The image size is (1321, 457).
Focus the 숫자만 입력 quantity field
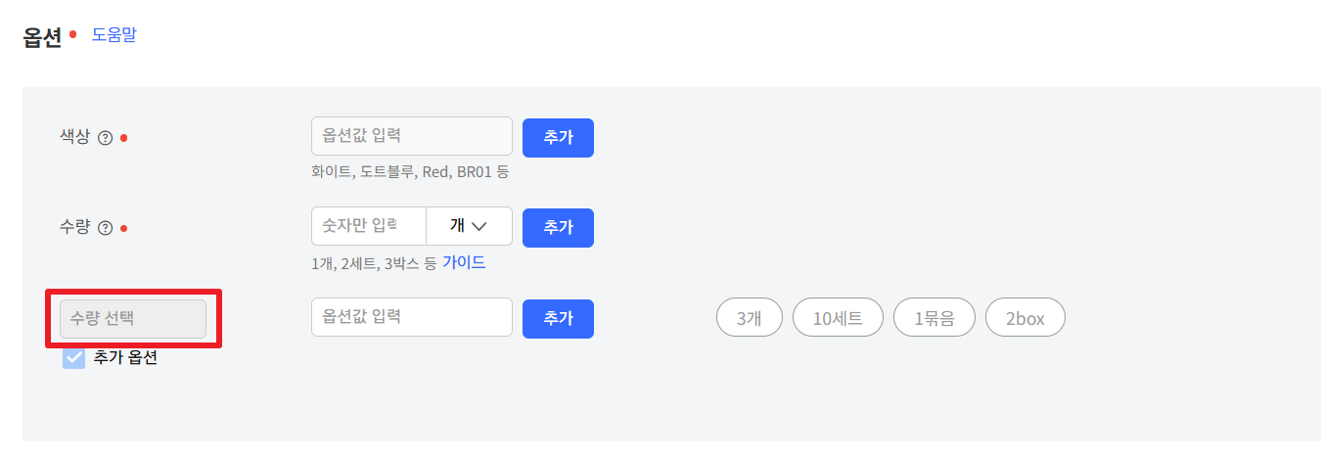tap(369, 227)
